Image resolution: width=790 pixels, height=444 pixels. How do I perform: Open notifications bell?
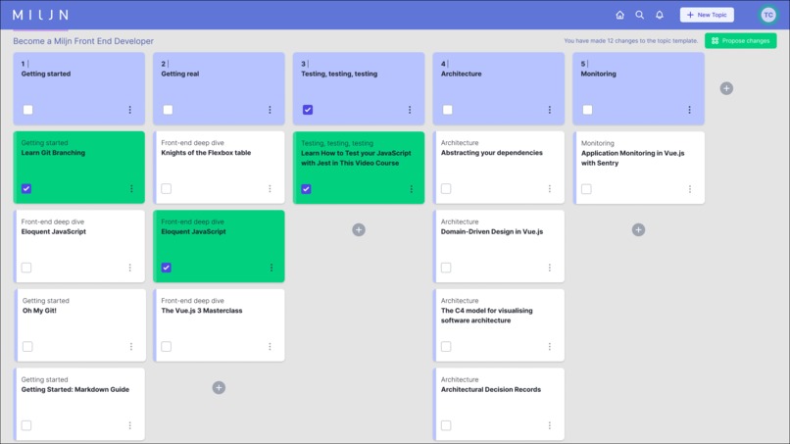660,15
